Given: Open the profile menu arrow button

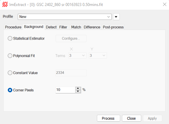Looking at the screenshot, I should pyautogui.click(x=116, y=17).
